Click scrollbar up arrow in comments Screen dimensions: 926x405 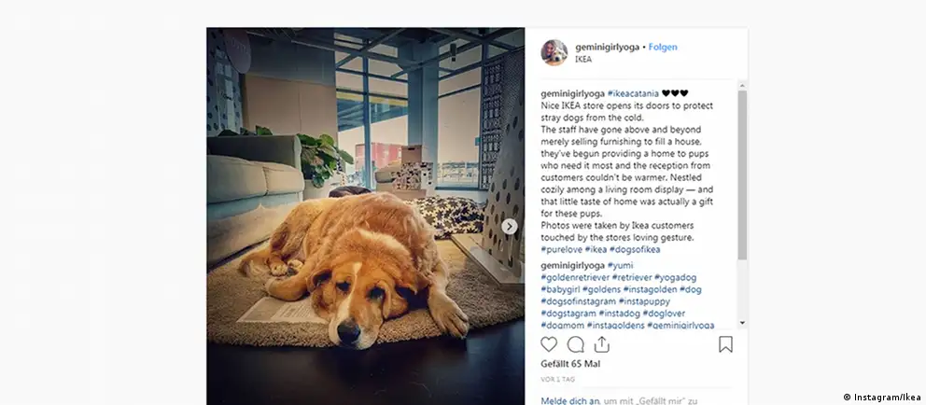(742, 86)
